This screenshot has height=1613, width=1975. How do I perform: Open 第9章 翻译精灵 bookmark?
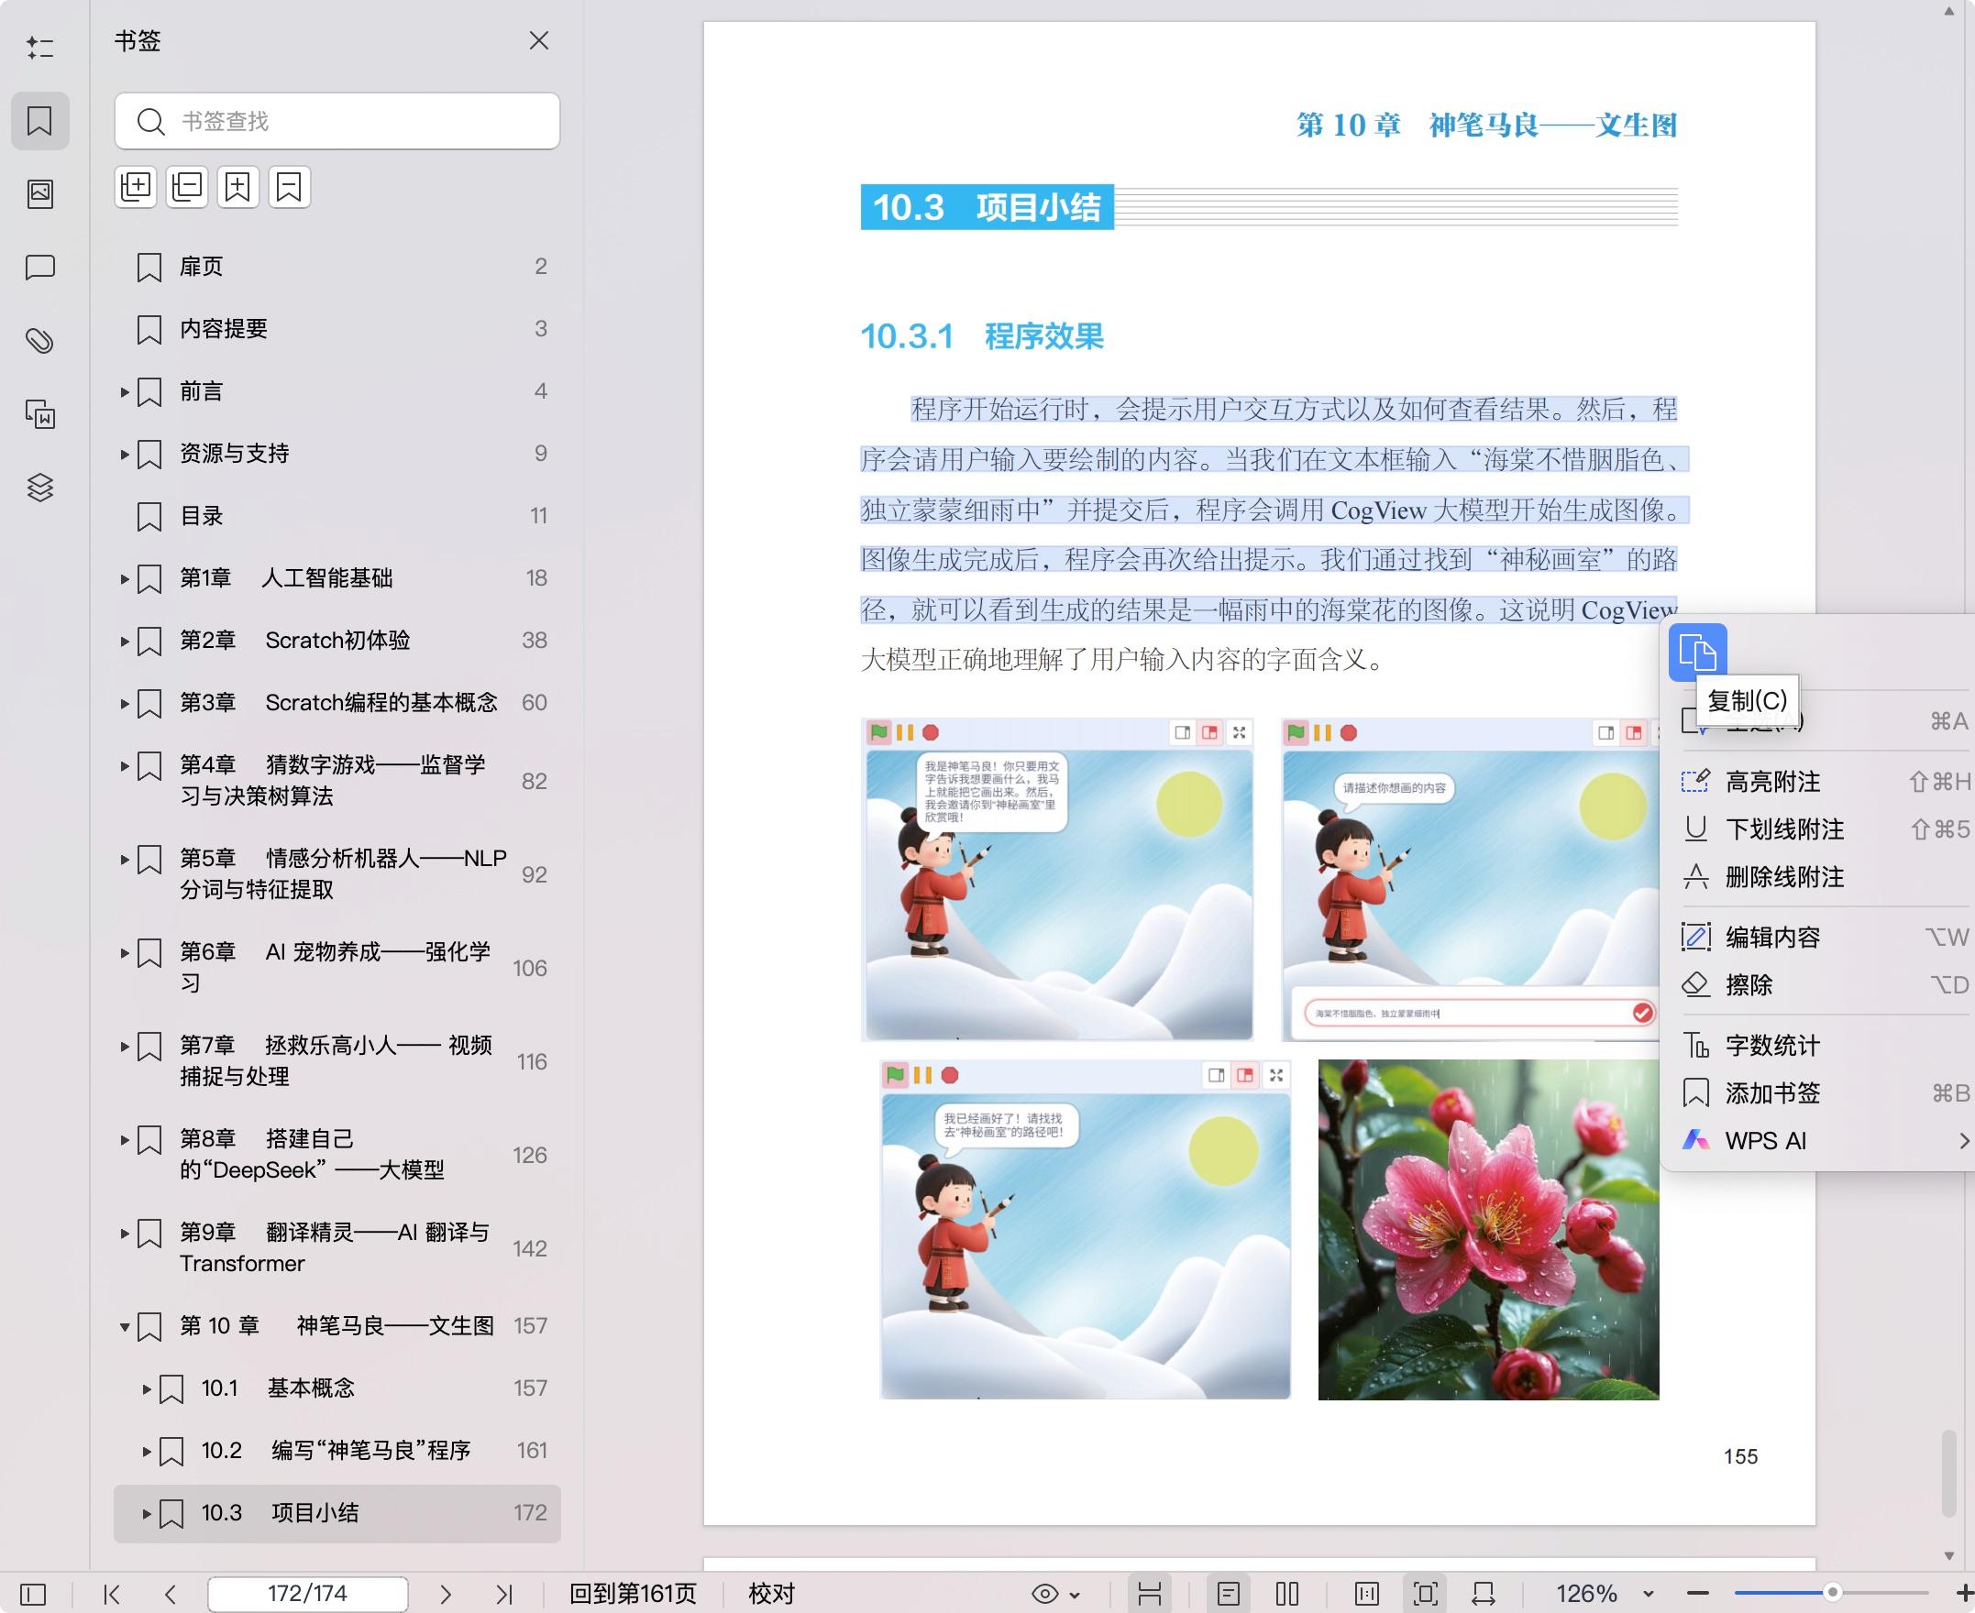tap(337, 1248)
